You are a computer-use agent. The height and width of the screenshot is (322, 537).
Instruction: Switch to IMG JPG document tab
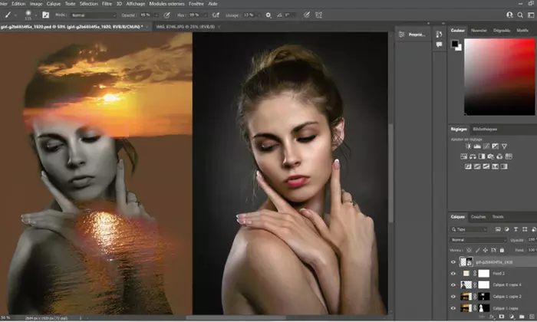click(x=186, y=27)
